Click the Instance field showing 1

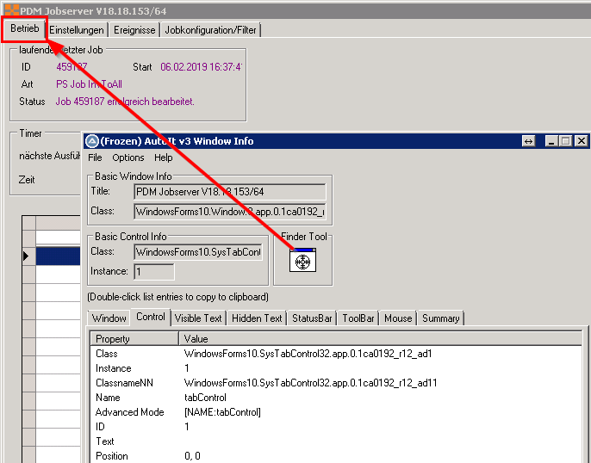153,272
